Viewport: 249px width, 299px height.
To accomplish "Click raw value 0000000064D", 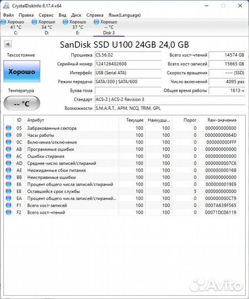I will click(x=221, y=135).
